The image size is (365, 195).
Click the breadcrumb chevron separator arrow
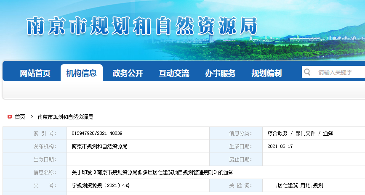32,117
